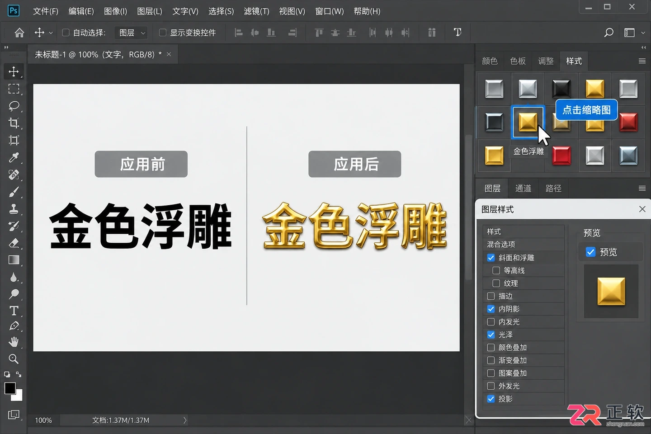Select the Crop tool
651x434 pixels.
coord(14,123)
